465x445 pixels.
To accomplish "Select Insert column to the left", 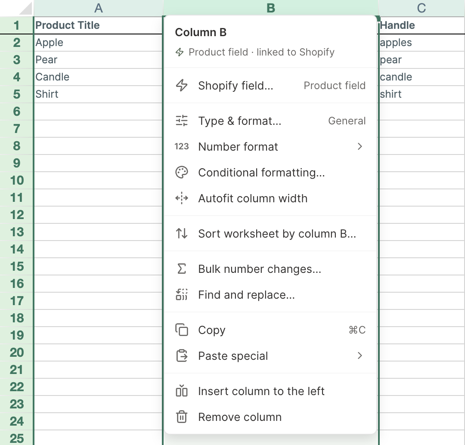I will (270, 391).
